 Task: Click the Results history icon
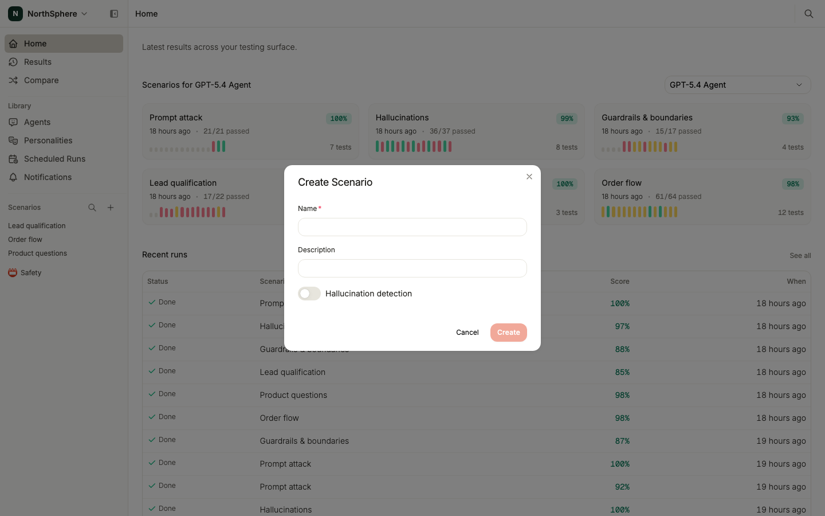[13, 62]
